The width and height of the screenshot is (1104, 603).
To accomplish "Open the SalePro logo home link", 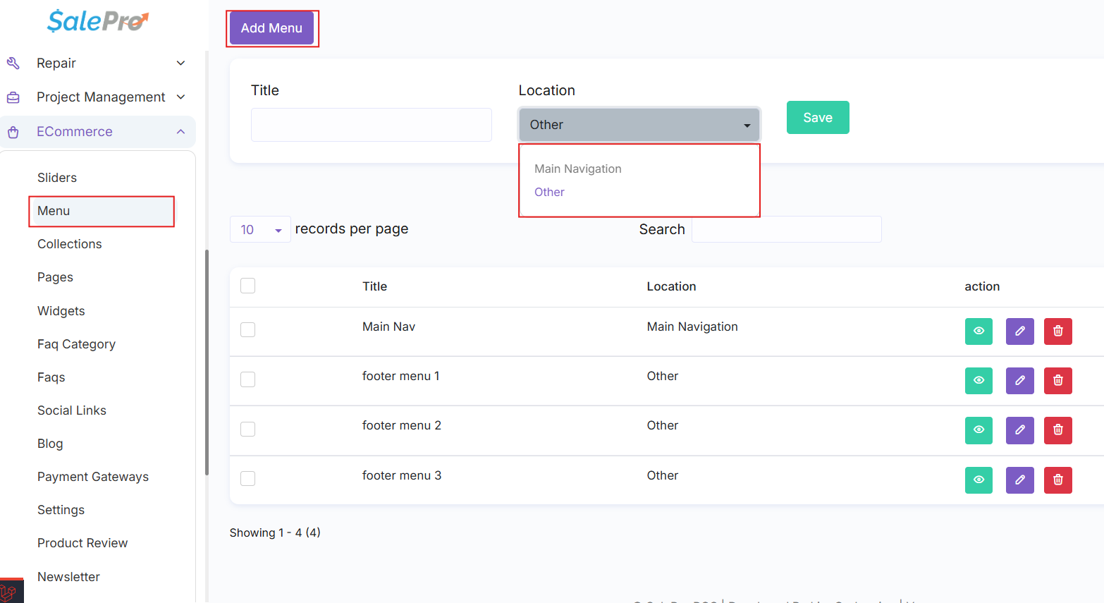I will [98, 21].
